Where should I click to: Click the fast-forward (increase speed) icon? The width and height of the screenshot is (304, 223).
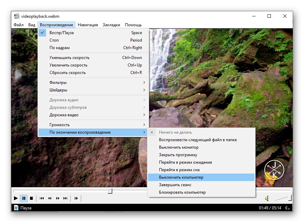tap(58, 198)
